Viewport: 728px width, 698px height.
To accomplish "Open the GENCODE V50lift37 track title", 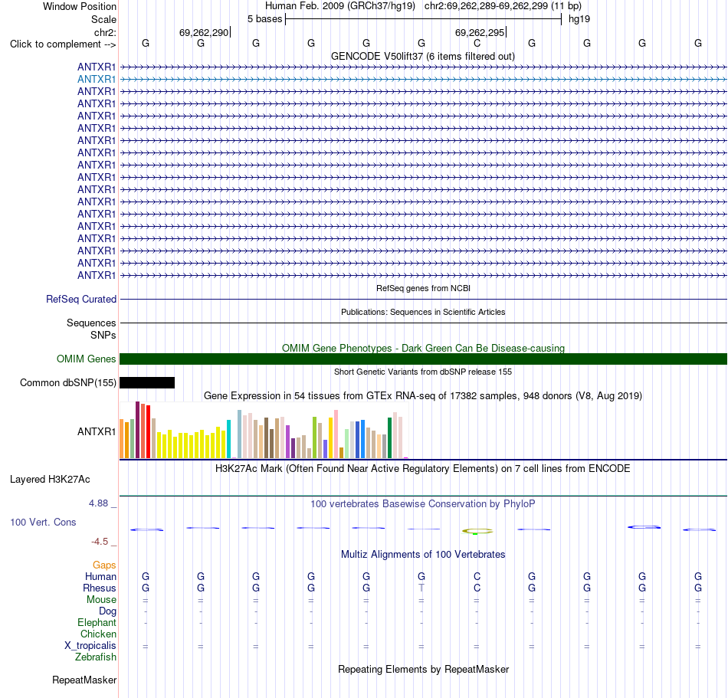I will [422, 56].
